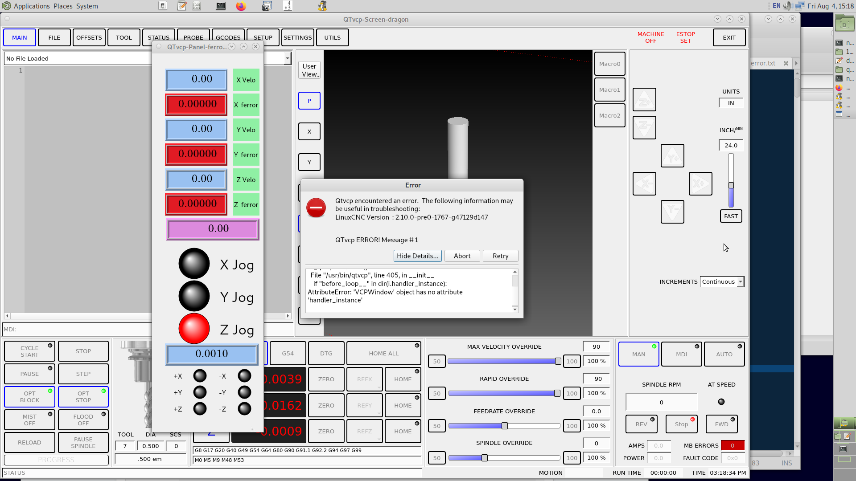The height and width of the screenshot is (481, 856).
Task: Open the text editor launcher in top panel
Action: click(x=182, y=6)
